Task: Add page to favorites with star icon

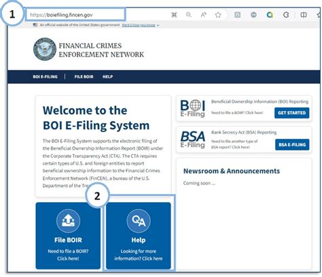Action: click(x=218, y=15)
